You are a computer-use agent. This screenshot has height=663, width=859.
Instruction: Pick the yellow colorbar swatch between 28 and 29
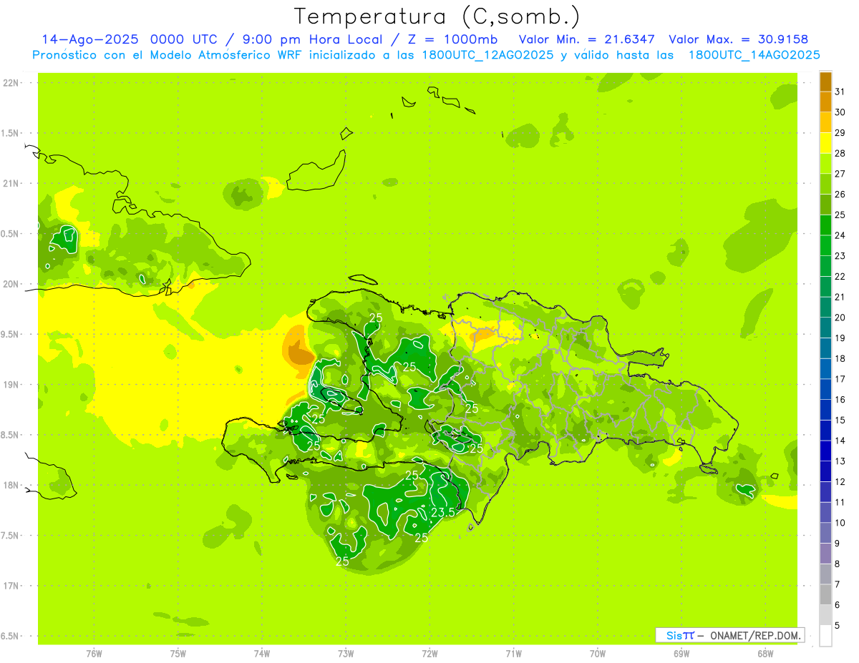825,143
